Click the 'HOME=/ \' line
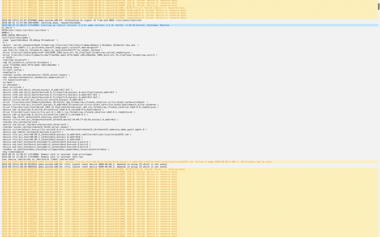The height and width of the screenshot is (237, 380). pos(7,33)
